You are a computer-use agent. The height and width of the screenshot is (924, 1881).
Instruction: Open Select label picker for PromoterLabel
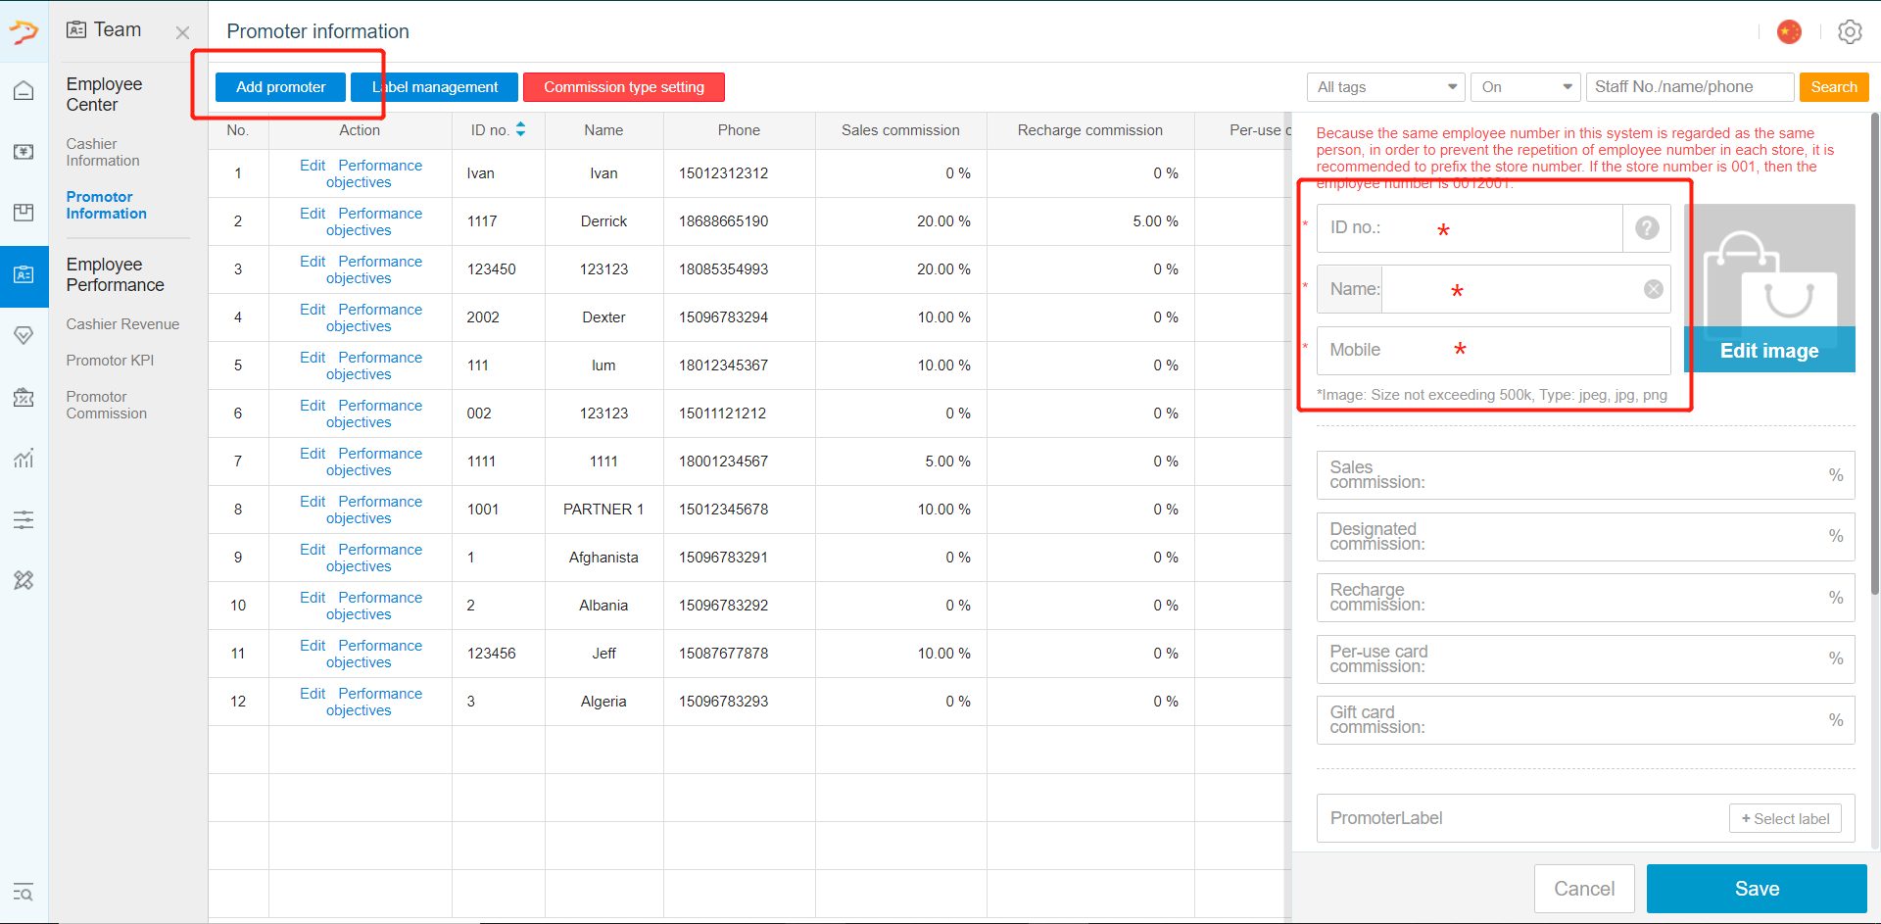(x=1785, y=818)
